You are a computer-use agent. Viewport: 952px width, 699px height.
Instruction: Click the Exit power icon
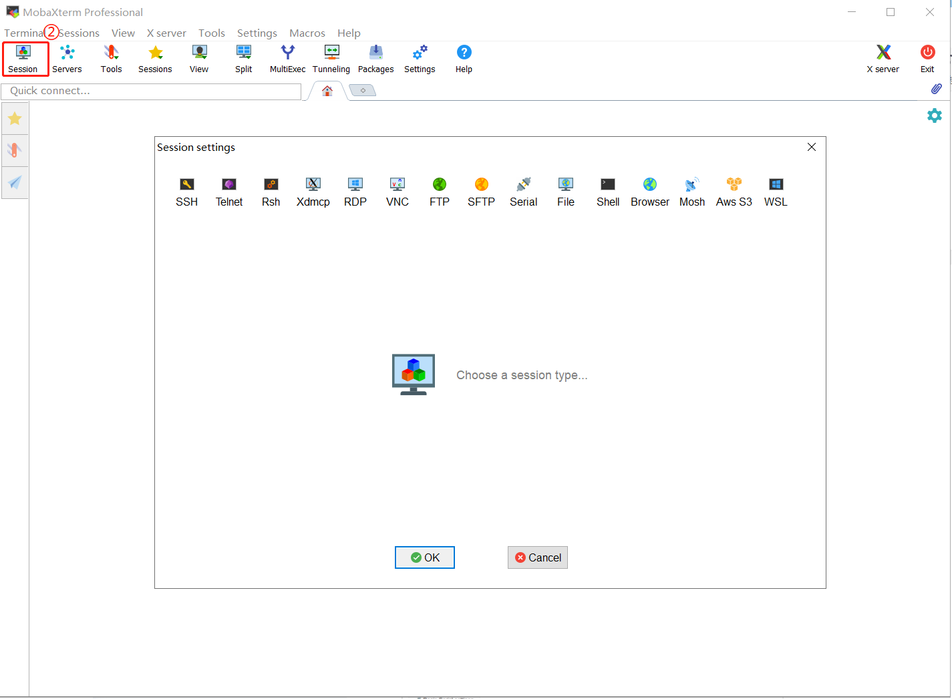coord(927,59)
